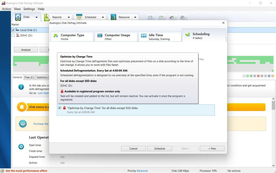Check the SDHC (D:) drive
Screen dimensions: 276x173
pos(13,35)
